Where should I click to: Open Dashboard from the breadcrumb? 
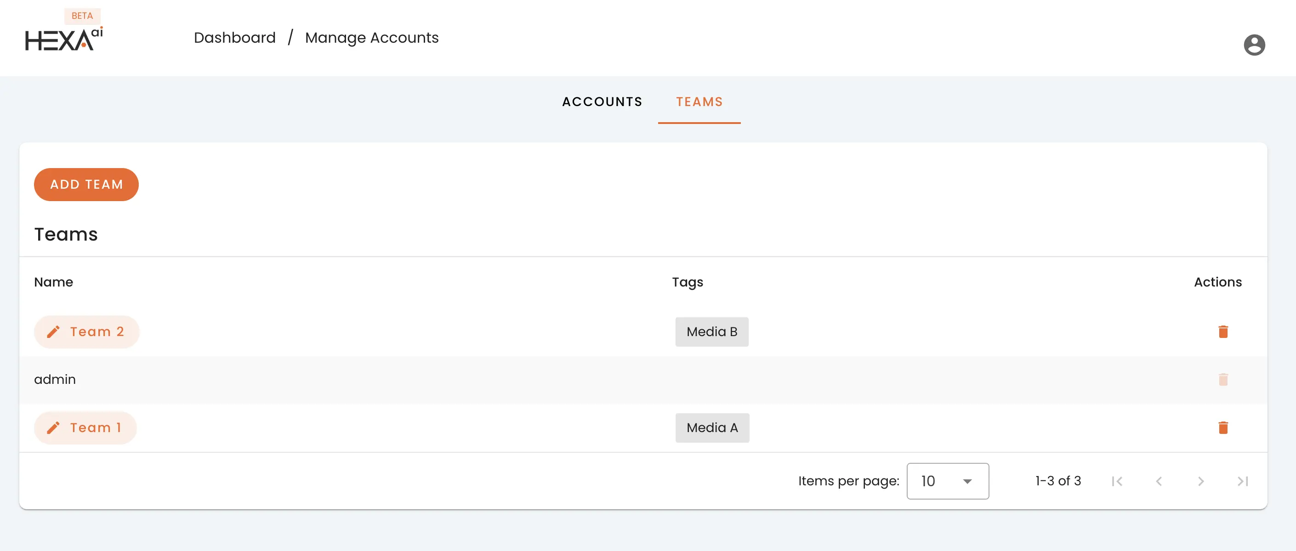click(x=234, y=38)
